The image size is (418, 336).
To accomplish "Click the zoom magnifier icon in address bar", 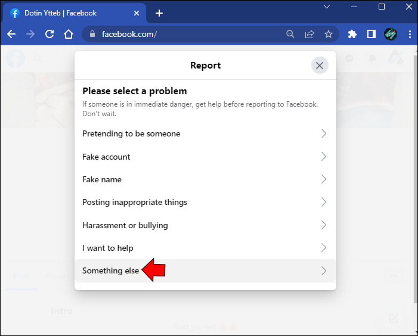I will (x=290, y=34).
